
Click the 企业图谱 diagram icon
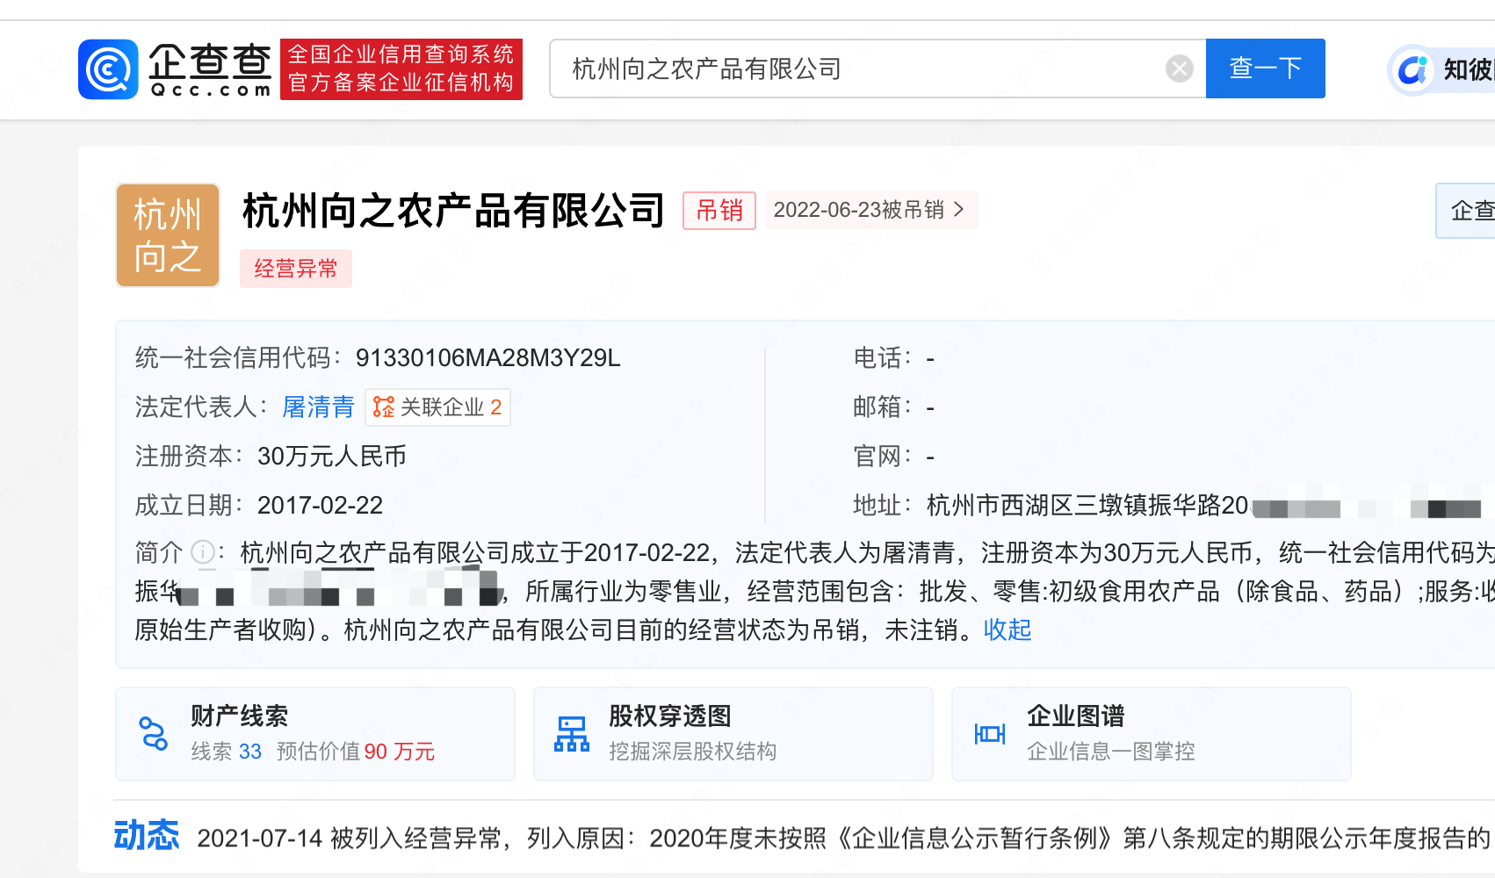(989, 733)
